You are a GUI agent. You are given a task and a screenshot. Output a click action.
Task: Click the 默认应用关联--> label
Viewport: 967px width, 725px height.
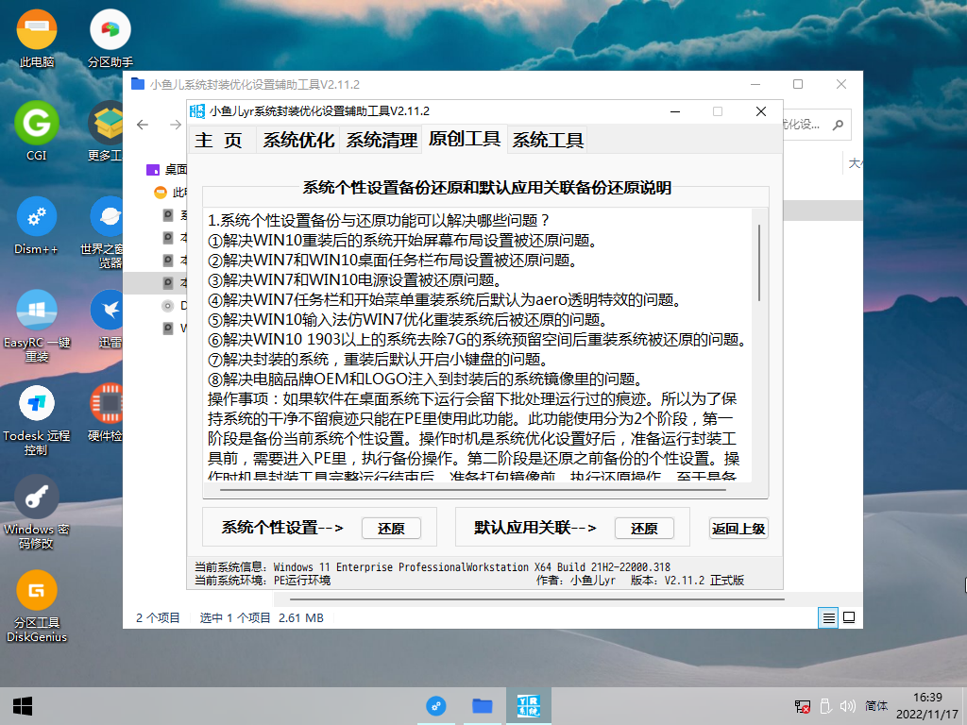(x=535, y=528)
